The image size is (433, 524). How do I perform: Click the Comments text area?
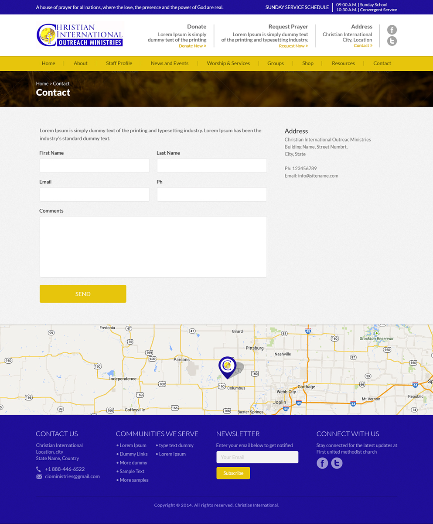click(x=153, y=246)
